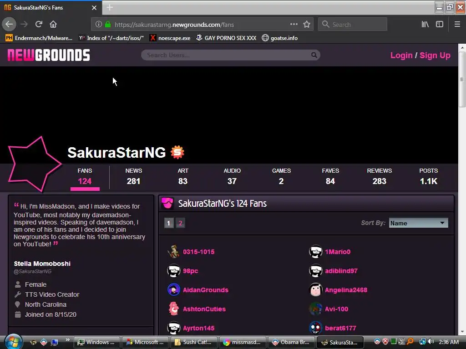Open the noescape.exe bookmark
The image size is (466, 349).
click(170, 38)
